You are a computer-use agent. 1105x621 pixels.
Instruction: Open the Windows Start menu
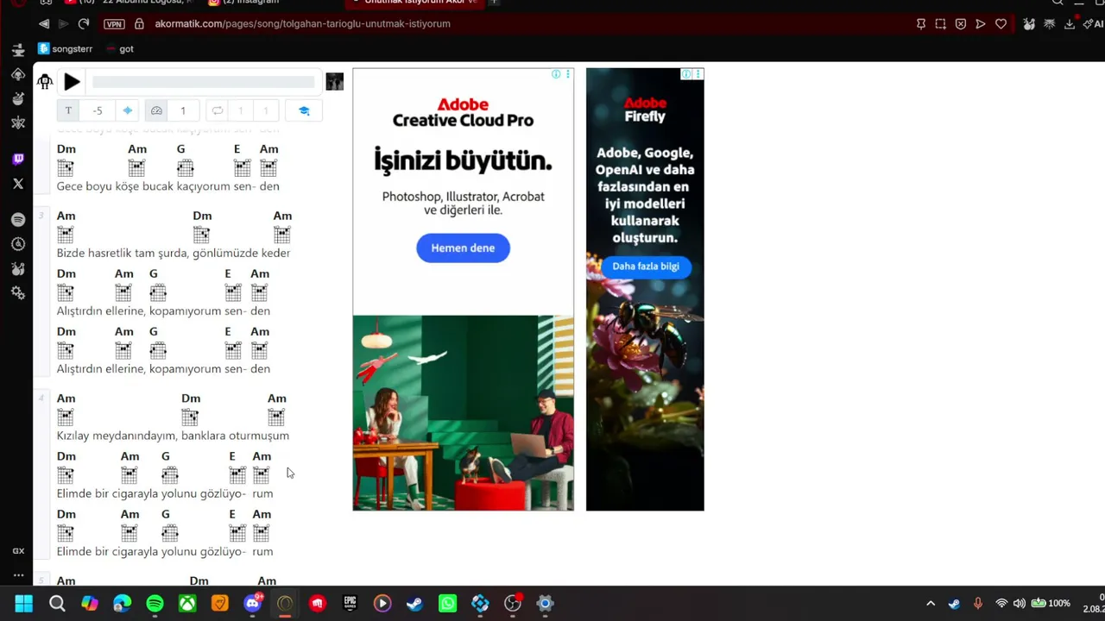24,604
